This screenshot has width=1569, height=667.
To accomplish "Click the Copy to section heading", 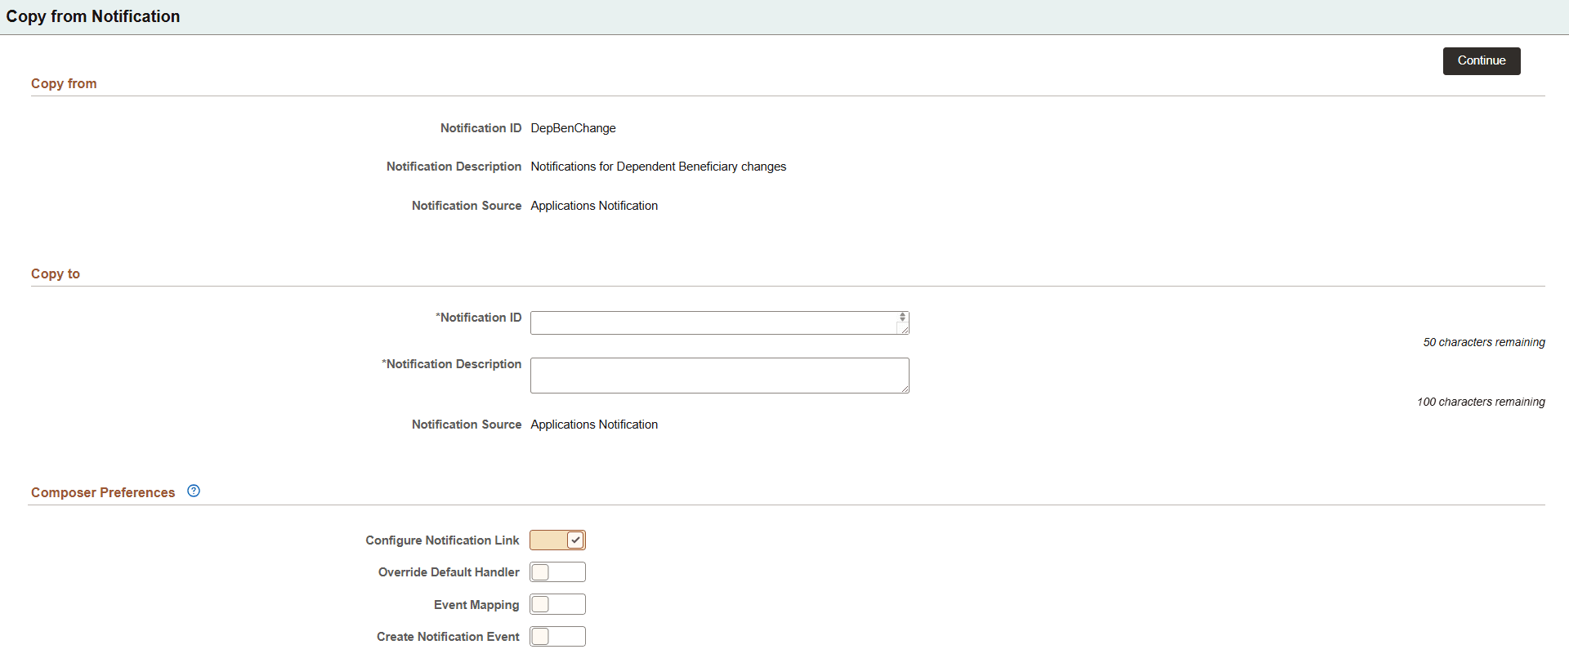I will point(56,273).
